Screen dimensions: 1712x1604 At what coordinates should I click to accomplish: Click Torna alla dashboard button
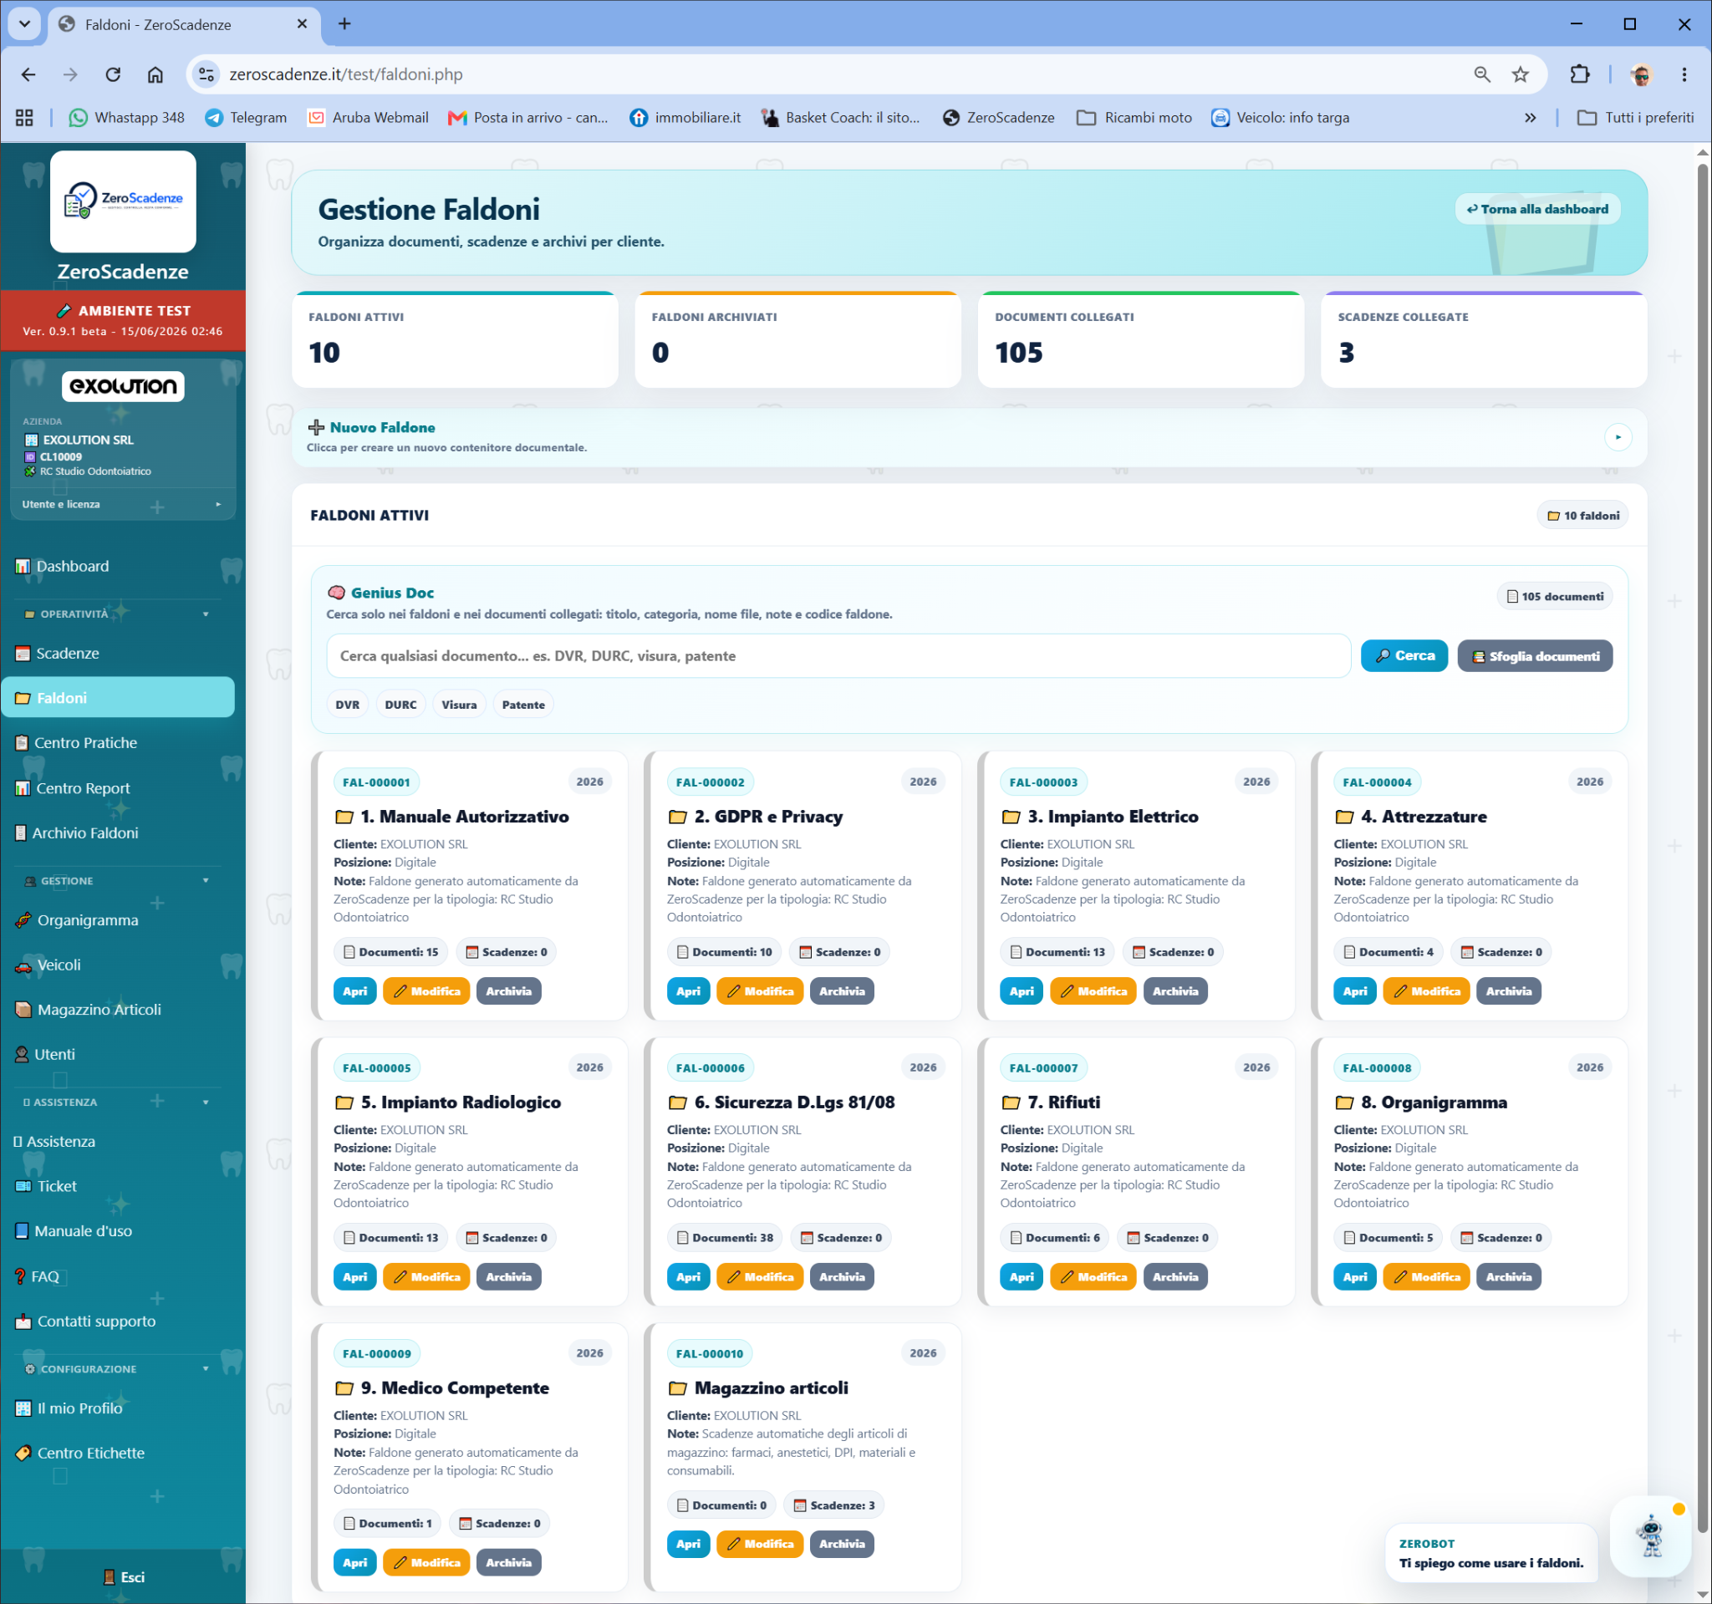[1537, 208]
